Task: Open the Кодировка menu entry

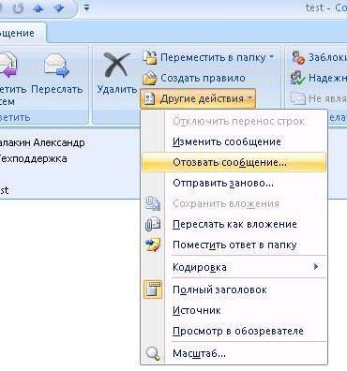Action: [x=234, y=267]
